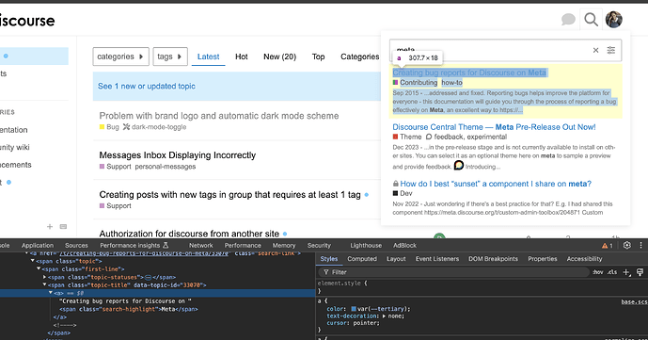Open base.scss source link in Styles
Viewport: 648px width, 340px height.
pos(634,302)
